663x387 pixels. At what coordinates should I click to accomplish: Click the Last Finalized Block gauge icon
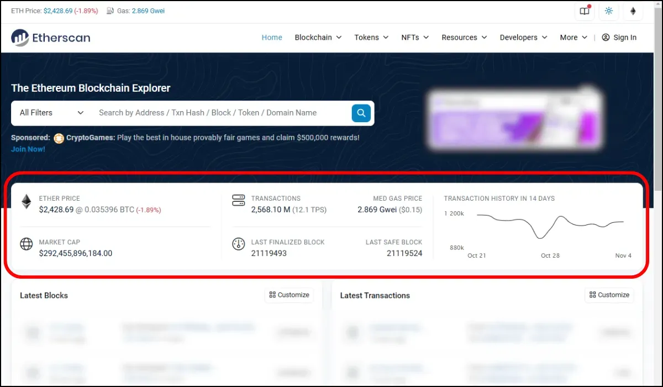pyautogui.click(x=238, y=244)
